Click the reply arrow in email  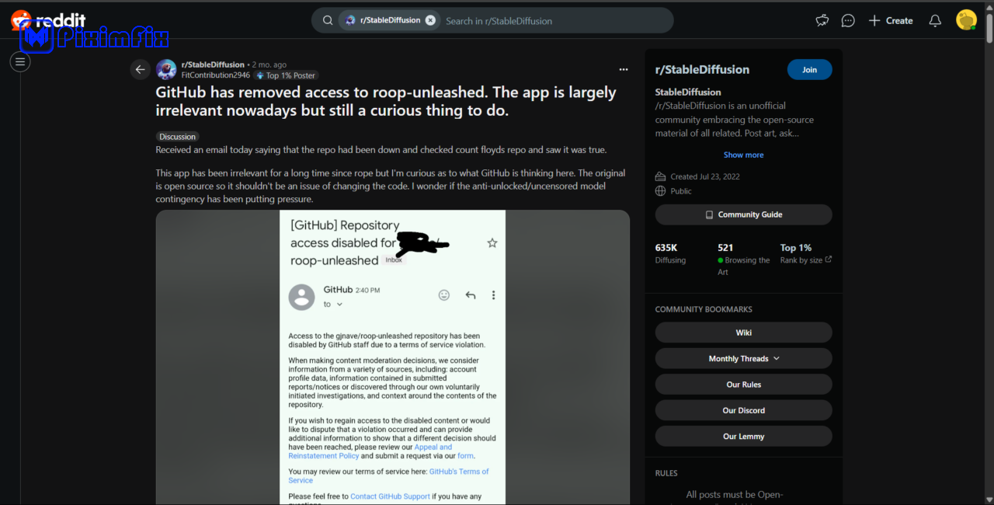coord(470,295)
